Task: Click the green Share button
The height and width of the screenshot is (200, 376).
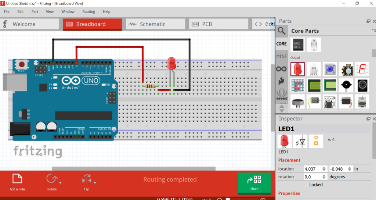Action: tap(254, 183)
